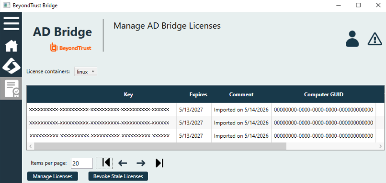Click scrollbar left arrow in table
This screenshot has width=386, height=183.
coord(31,146)
